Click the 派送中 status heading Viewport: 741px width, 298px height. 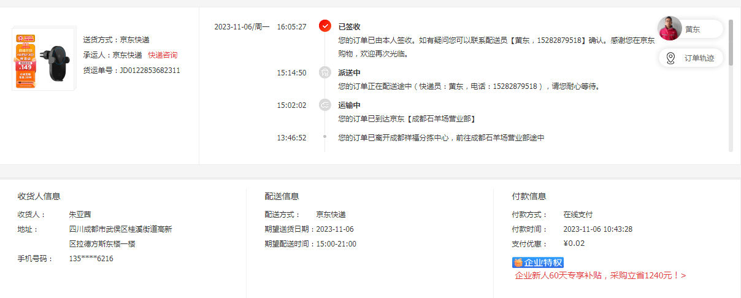349,73
